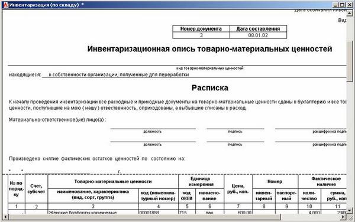The height and width of the screenshot is (222, 355).
Task: Click the "Счет, субсчет" column header
Action: pos(36,188)
